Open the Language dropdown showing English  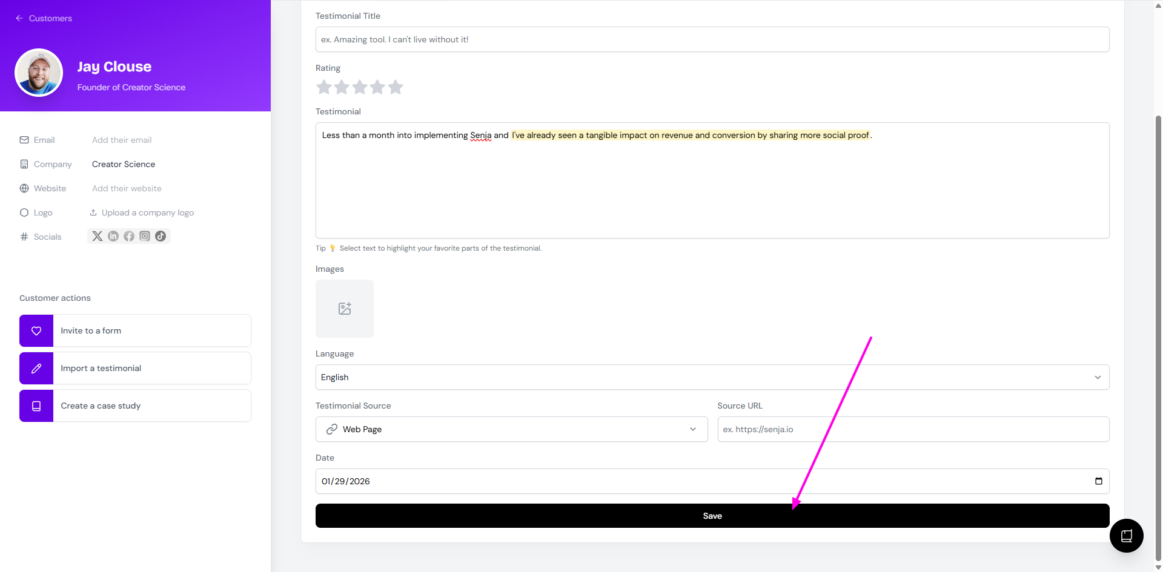712,377
